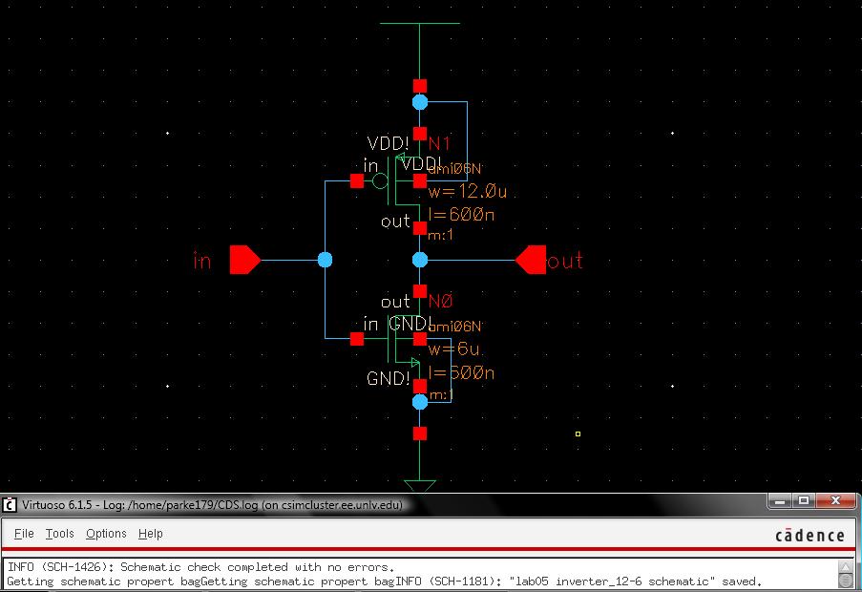This screenshot has width=862, height=592.
Task: Click the red terminal square just below VDD symbol
Action: pyautogui.click(x=420, y=86)
